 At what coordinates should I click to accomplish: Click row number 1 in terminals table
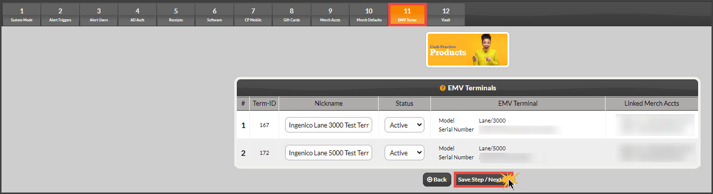tap(243, 125)
